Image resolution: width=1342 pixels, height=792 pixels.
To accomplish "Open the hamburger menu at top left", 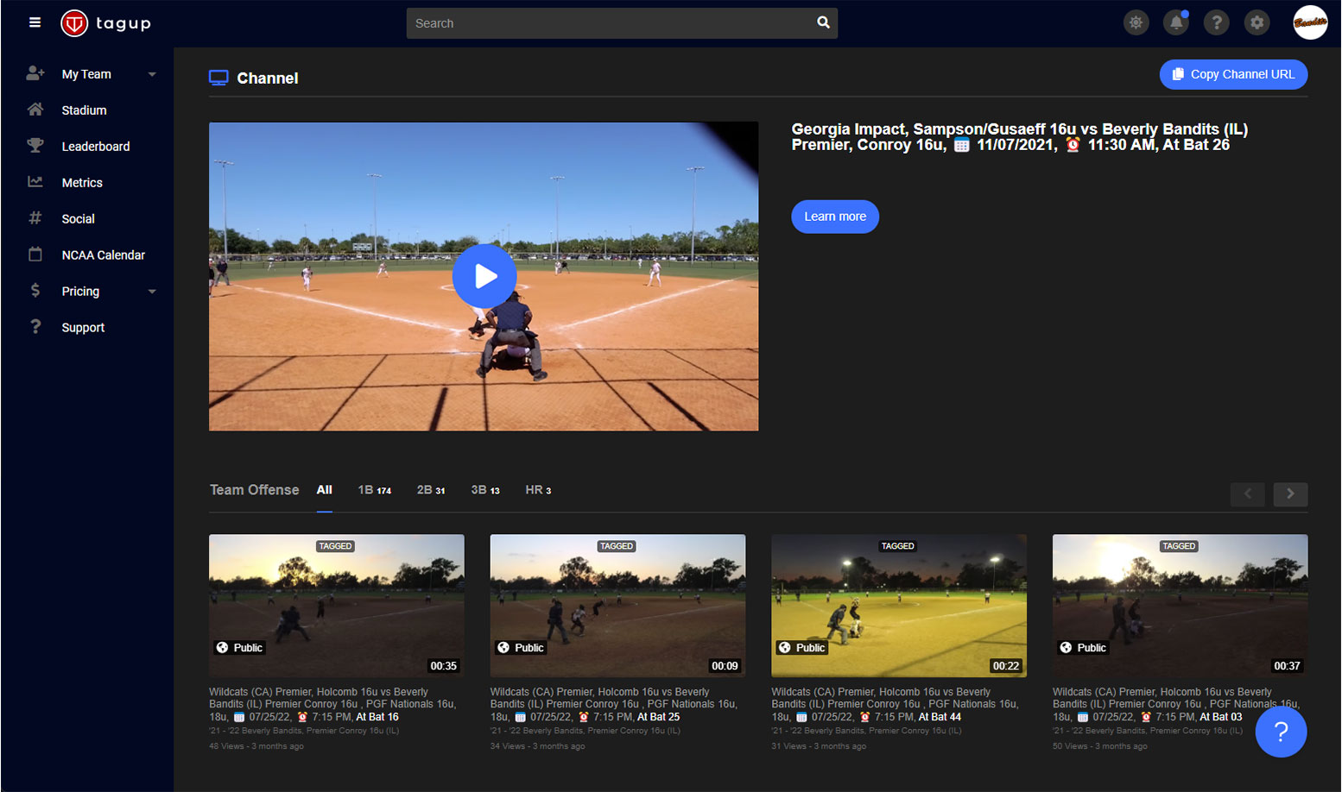I will [35, 22].
